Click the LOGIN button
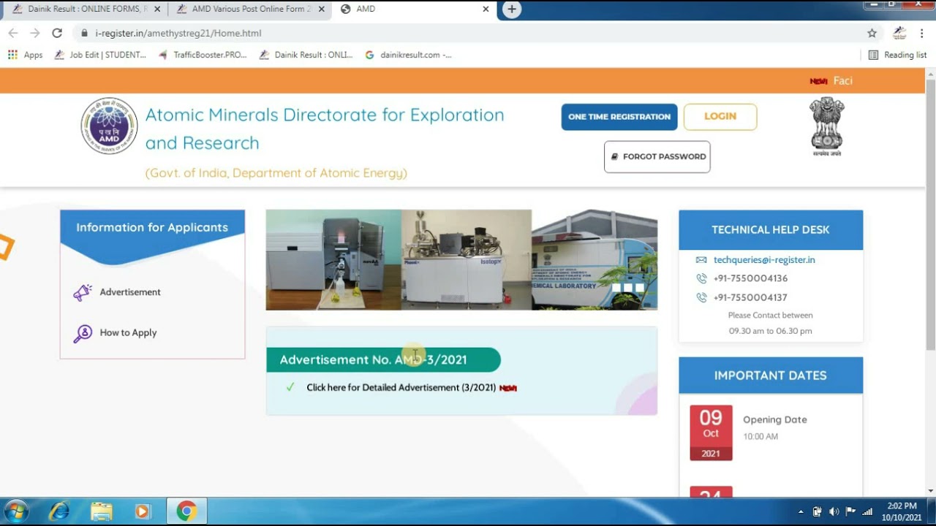The image size is (936, 526). tap(720, 117)
